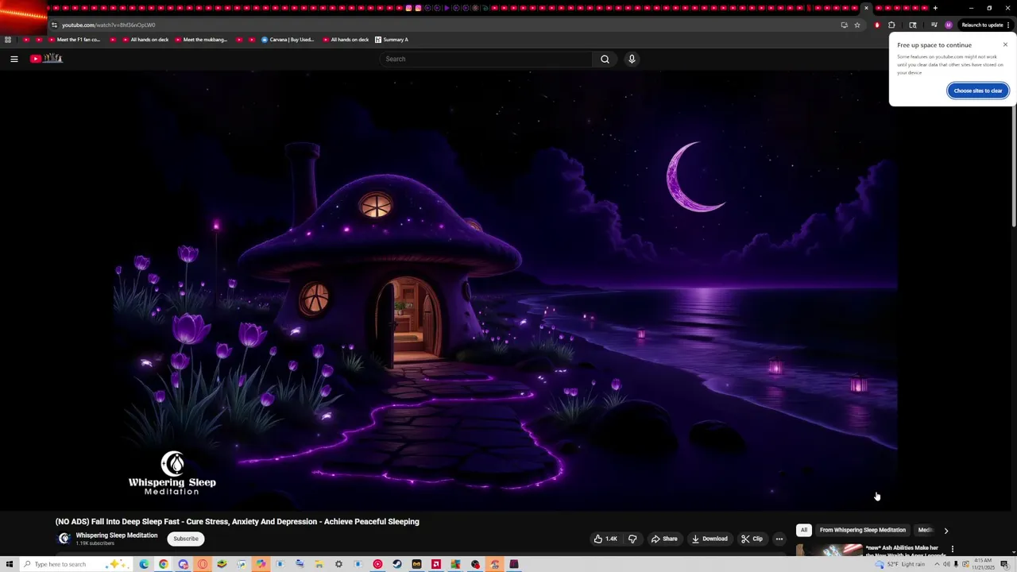Image resolution: width=1017 pixels, height=572 pixels.
Task: Click the taskbar search box
Action: point(76,564)
